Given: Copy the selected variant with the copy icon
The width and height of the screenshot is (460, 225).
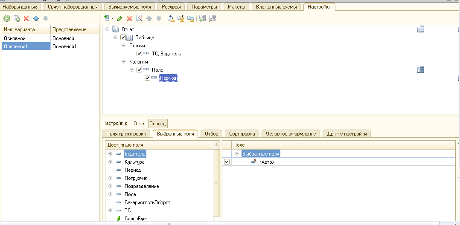Looking at the screenshot, I should [17, 18].
